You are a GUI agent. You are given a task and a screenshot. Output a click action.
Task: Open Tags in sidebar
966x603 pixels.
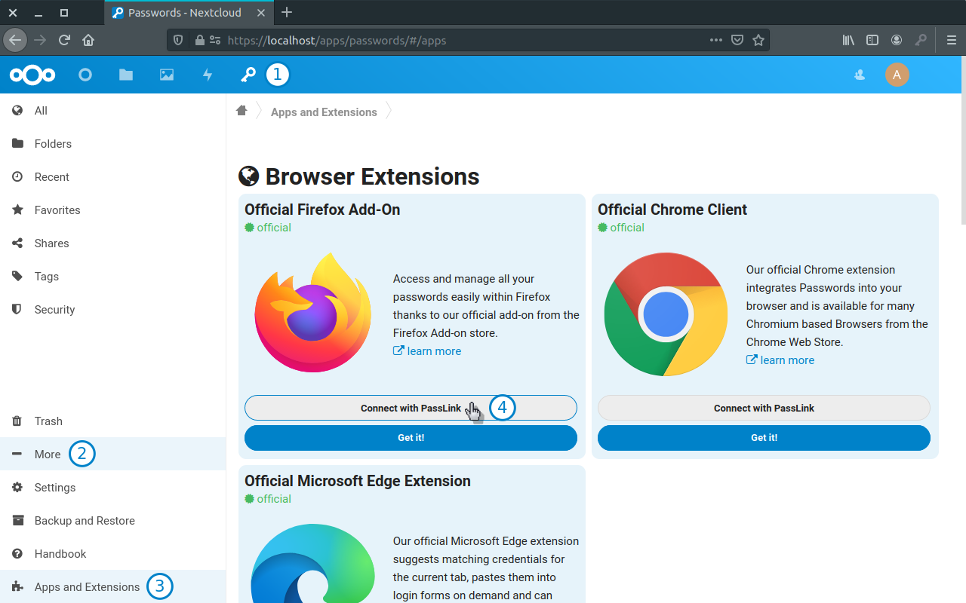coord(113,277)
